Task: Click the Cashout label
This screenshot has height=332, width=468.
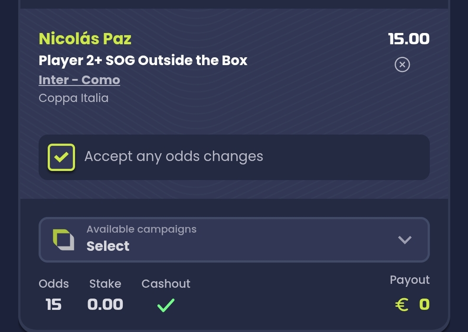Action: coord(166,284)
